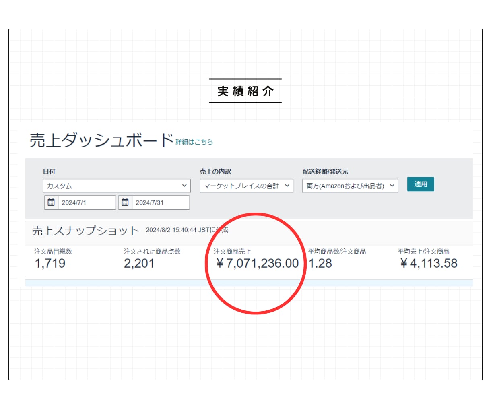Viewport: 491px width, 409px height.
Task: Open the マーケットプレイスの合計 dropdown
Action: click(246, 186)
